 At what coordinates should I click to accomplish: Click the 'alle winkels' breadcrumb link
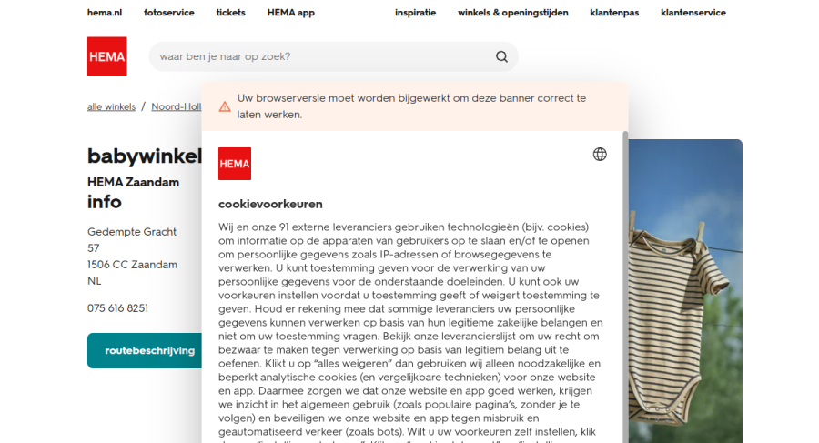click(111, 106)
